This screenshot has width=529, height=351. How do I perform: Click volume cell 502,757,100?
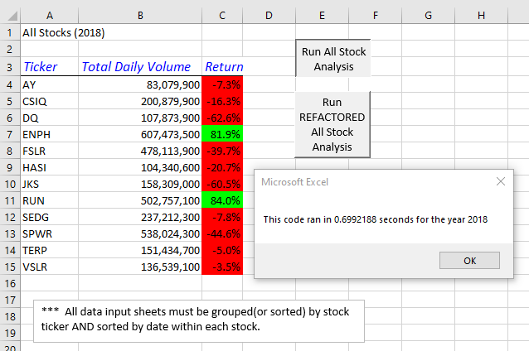[140, 200]
